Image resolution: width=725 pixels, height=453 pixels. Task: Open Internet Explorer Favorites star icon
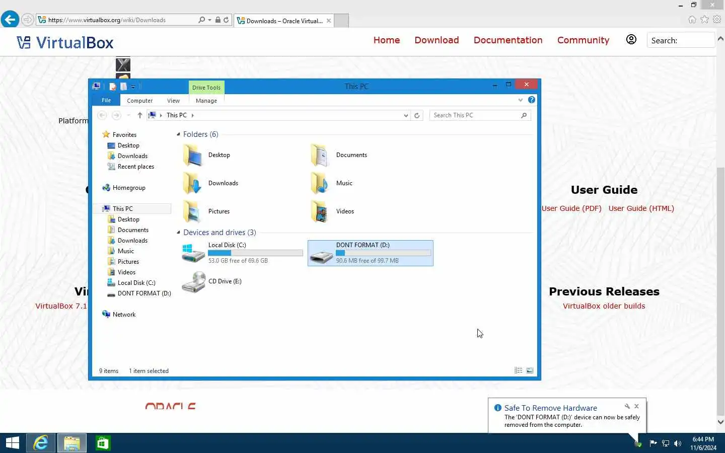tap(705, 19)
